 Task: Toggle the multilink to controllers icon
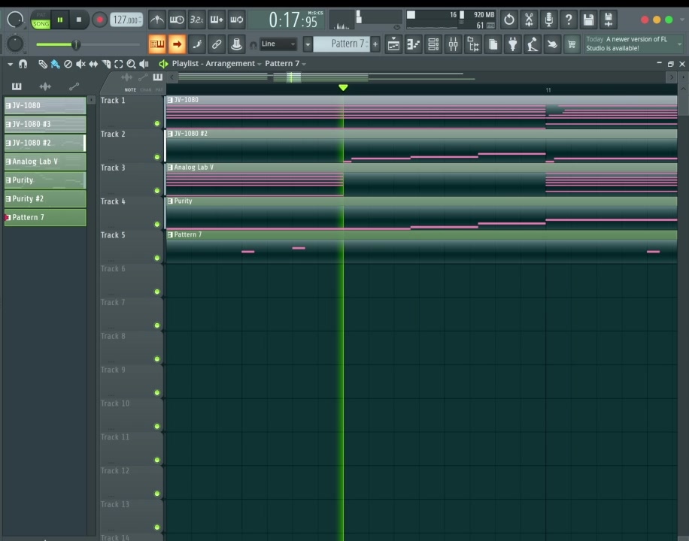pyautogui.click(x=197, y=44)
